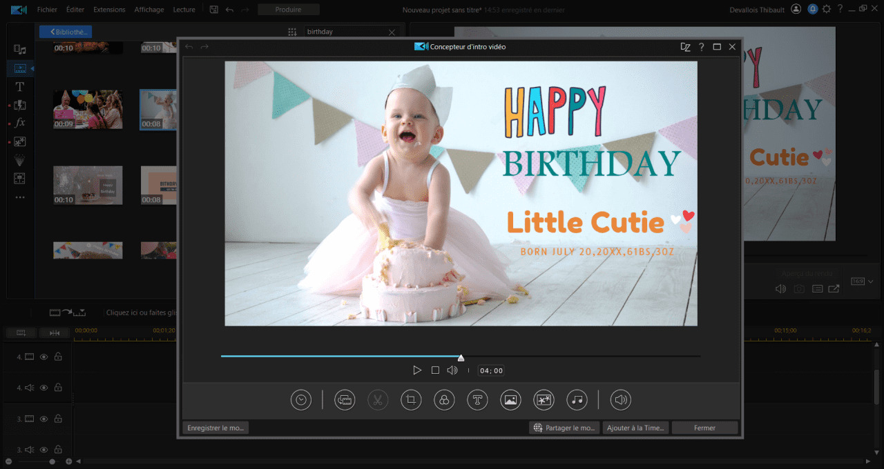Open the Fichier menu
The width and height of the screenshot is (884, 469).
tap(47, 10)
